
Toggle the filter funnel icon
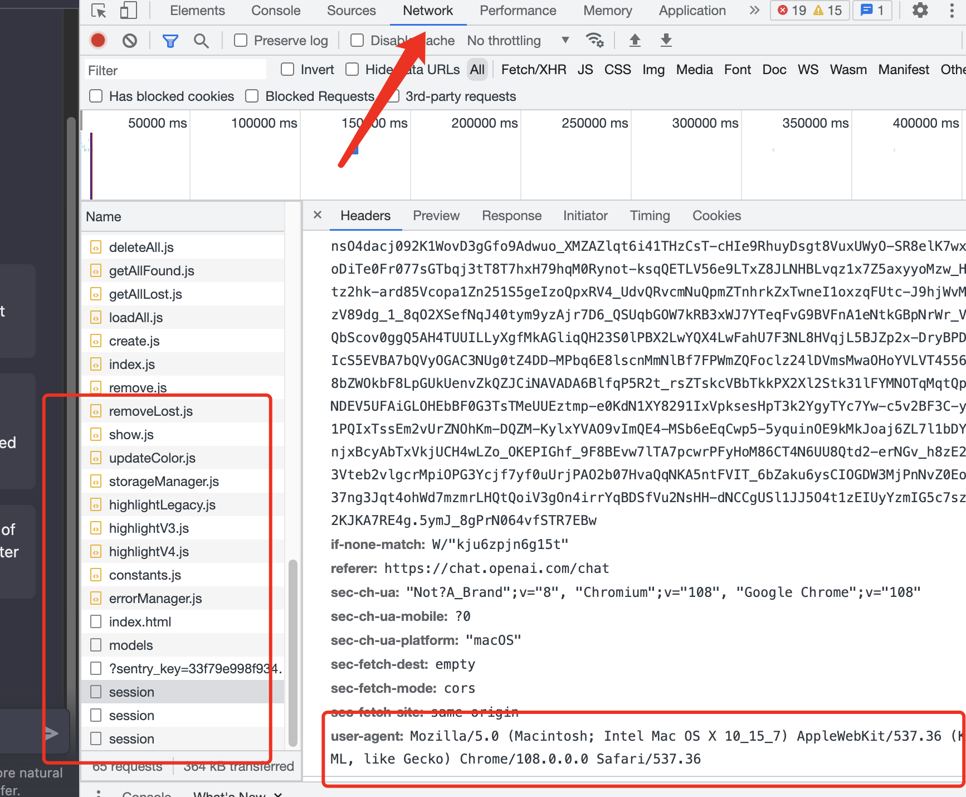(170, 40)
